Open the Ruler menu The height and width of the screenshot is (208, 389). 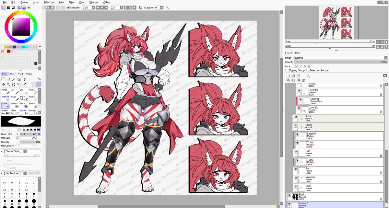61,2
